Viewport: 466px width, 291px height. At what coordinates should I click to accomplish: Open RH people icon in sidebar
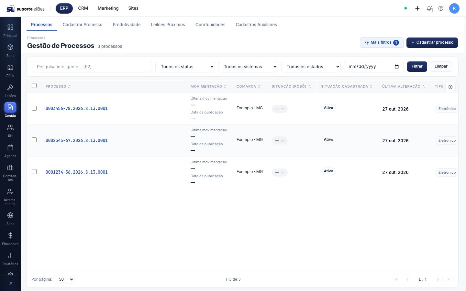click(10, 127)
